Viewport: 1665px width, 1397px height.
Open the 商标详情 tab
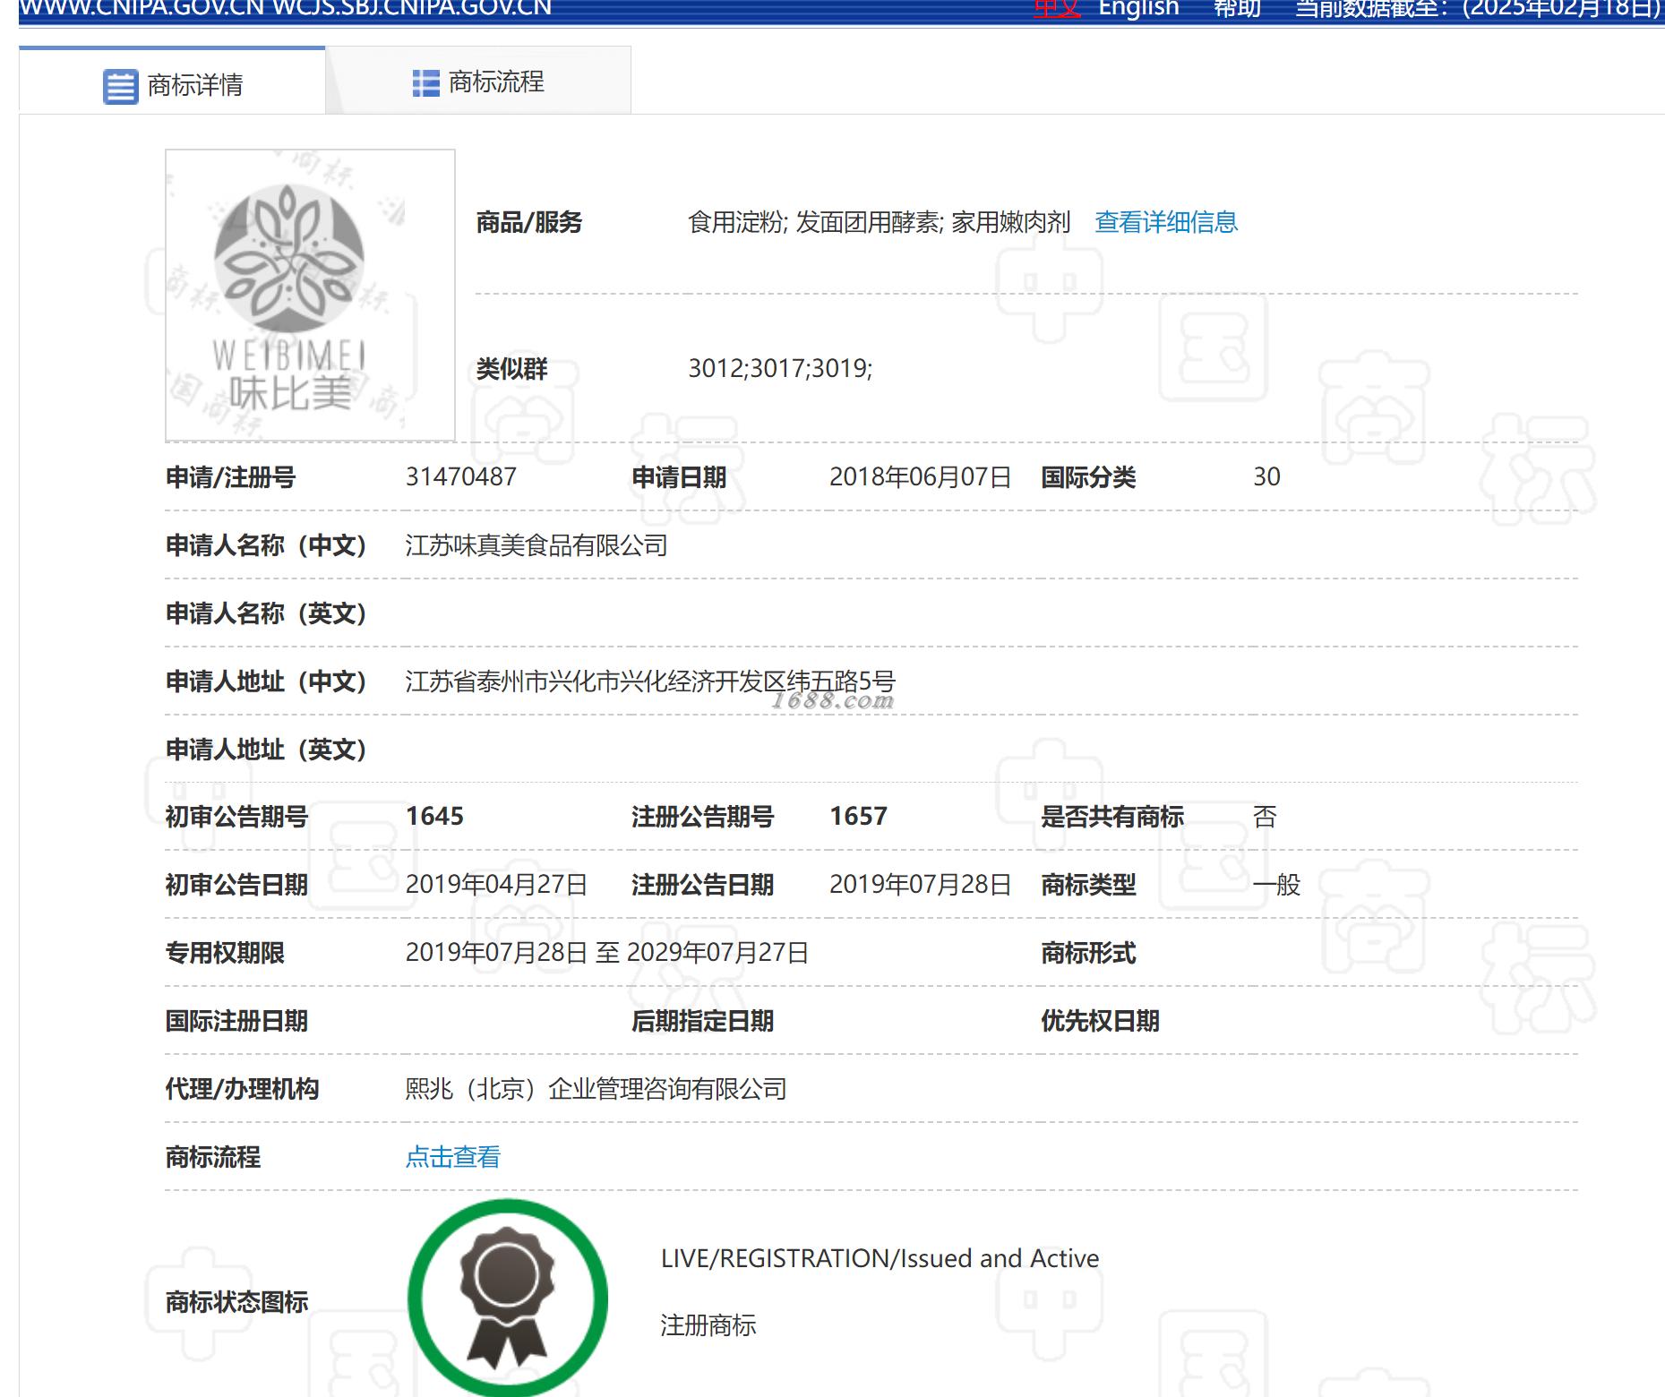(172, 81)
